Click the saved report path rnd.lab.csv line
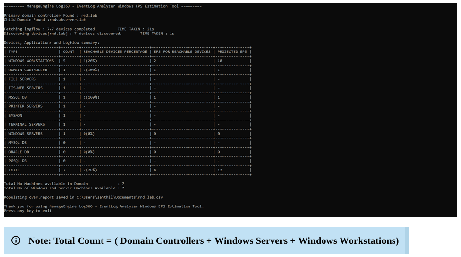Viewport: 461px width, 257px height. 84,197
